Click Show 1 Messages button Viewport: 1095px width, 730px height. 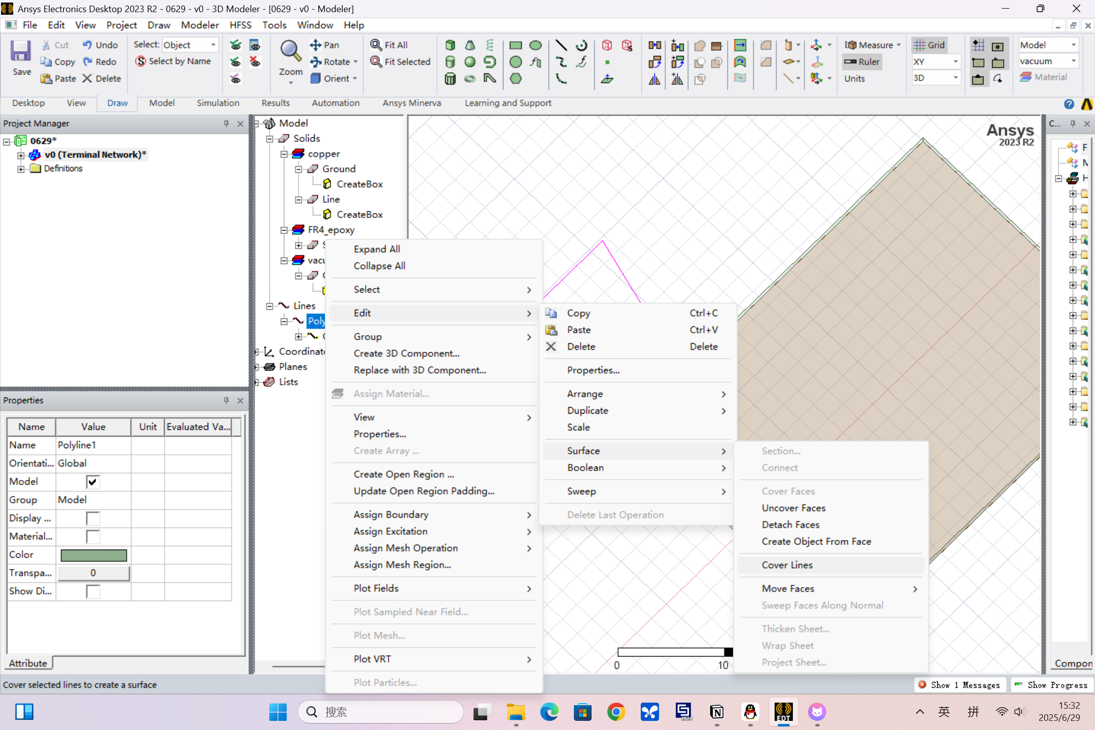pos(959,685)
